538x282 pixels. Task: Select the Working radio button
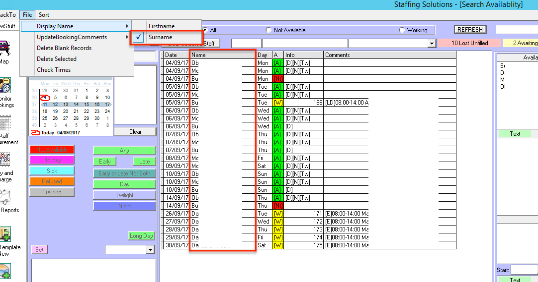tap(402, 30)
